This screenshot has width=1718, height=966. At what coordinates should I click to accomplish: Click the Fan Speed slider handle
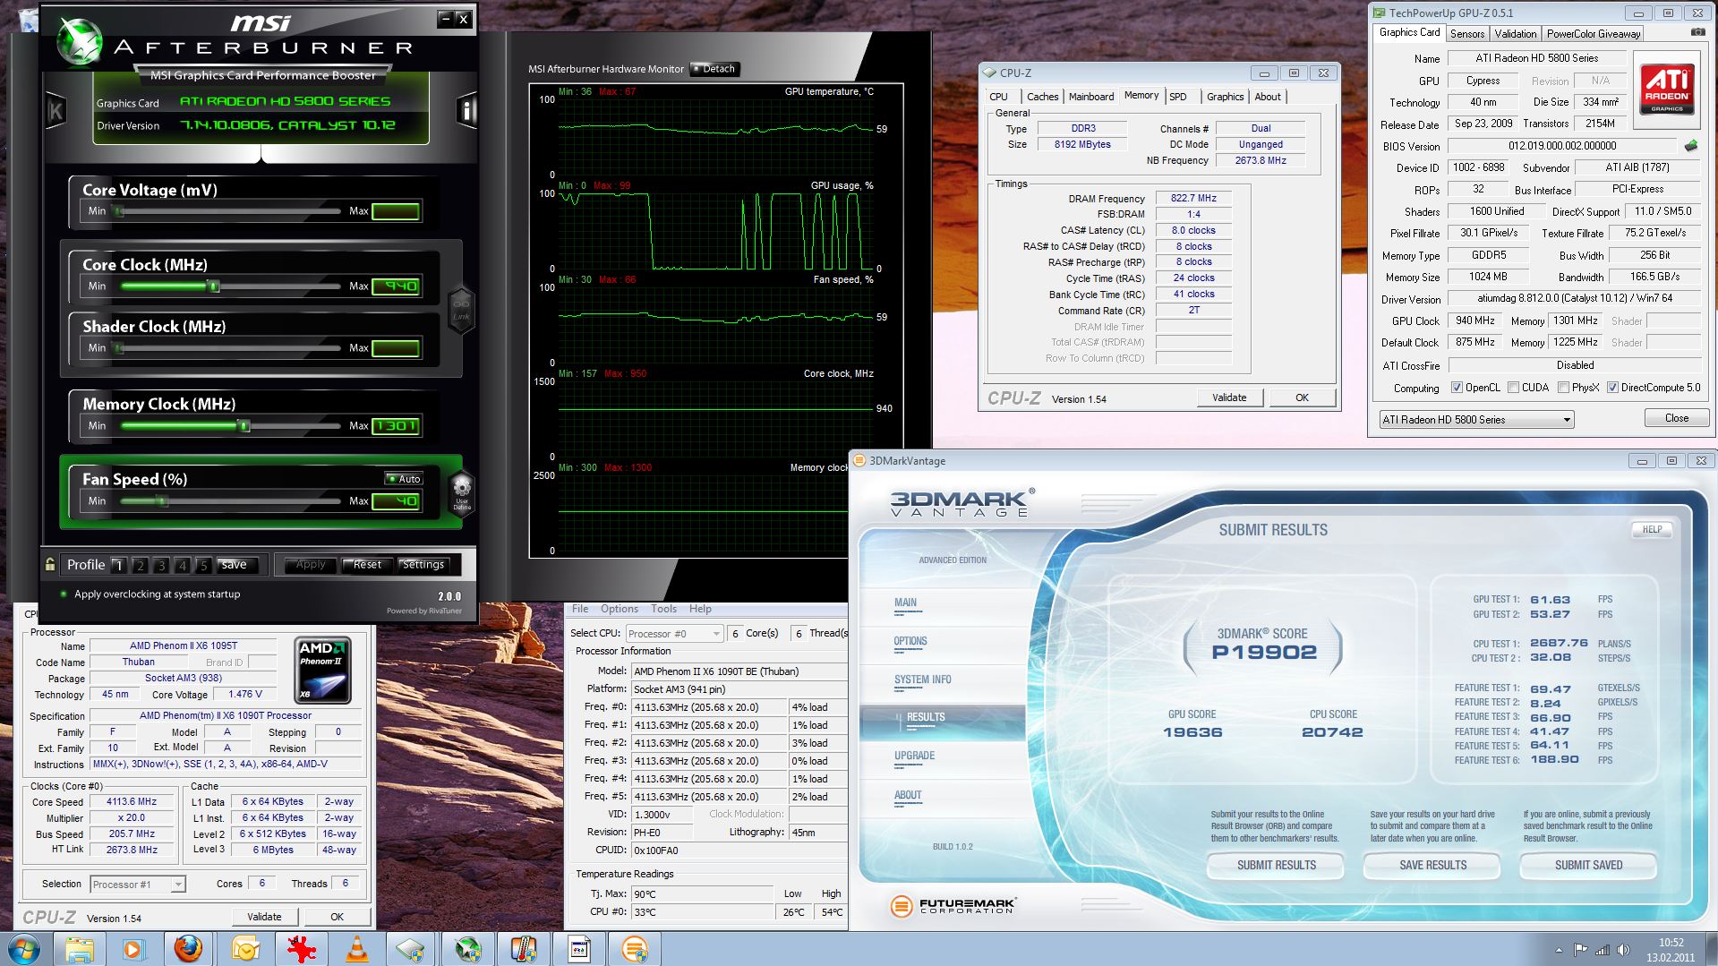pyautogui.click(x=162, y=501)
